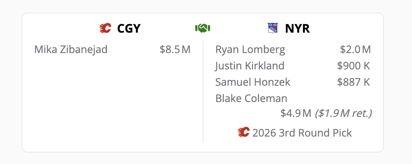This screenshot has height=164, width=412.
Task: Click the Flames logo beside draft pick
Action: tap(244, 132)
